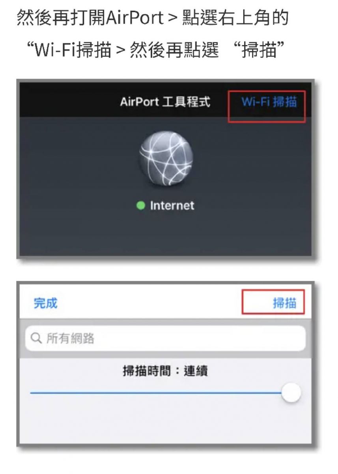Image resolution: width=338 pixels, height=474 pixels.
Task: Open the light scan settings screenshot
Action: coord(165,364)
